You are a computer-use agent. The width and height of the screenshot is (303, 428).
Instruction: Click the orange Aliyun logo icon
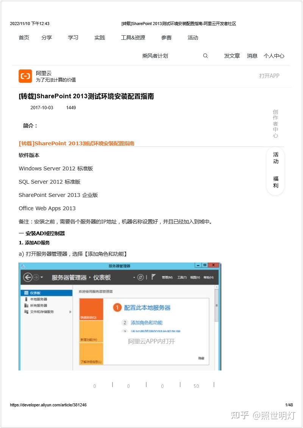[x=25, y=76]
